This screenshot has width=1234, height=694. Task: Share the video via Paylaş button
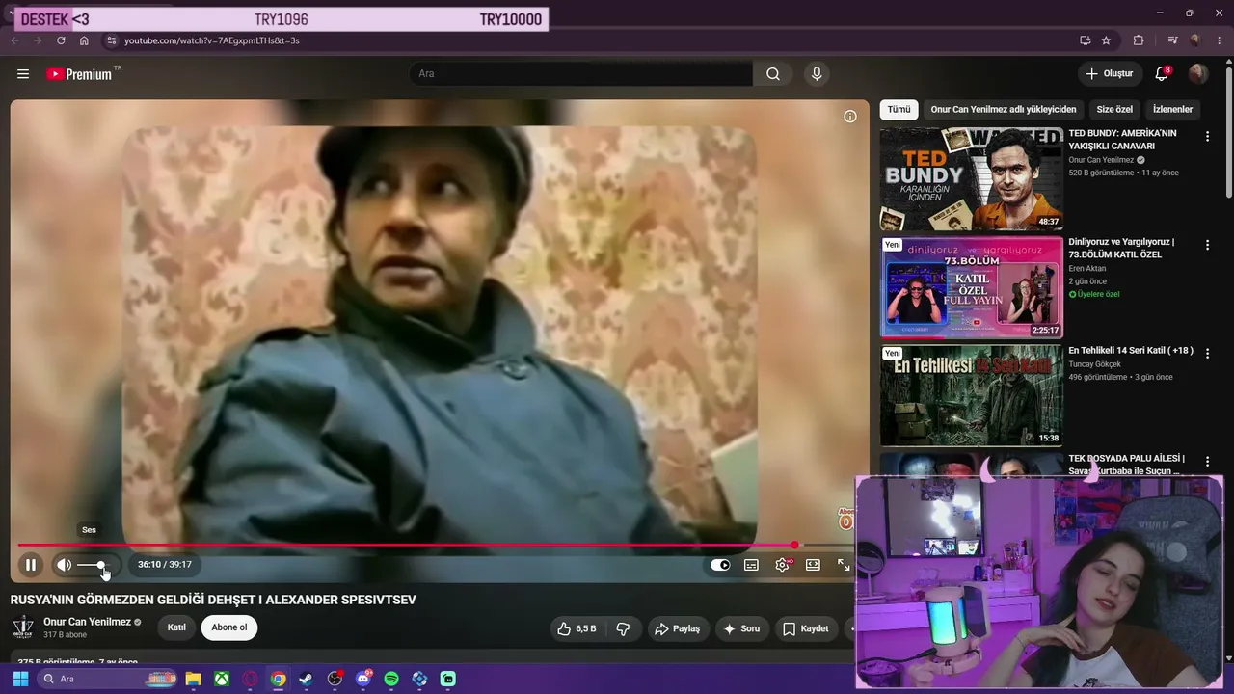click(x=677, y=628)
